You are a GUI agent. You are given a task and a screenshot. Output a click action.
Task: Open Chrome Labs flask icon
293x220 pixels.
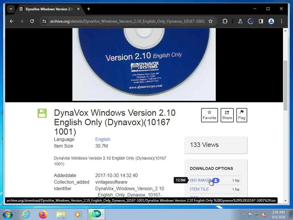tap(240, 21)
